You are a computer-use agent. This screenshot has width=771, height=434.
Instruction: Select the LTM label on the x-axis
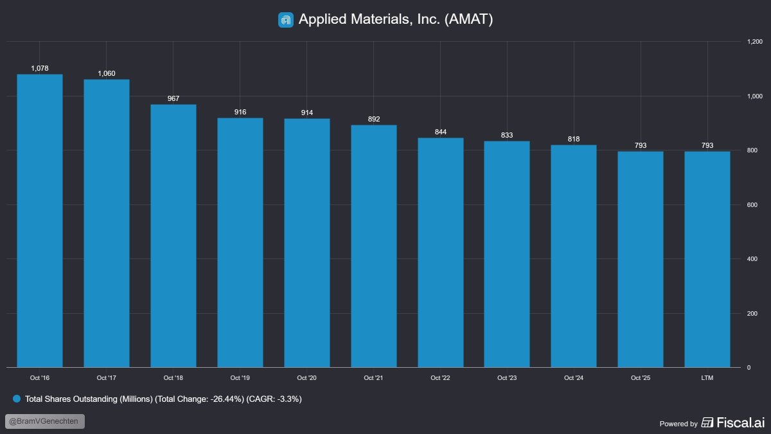[x=707, y=377]
